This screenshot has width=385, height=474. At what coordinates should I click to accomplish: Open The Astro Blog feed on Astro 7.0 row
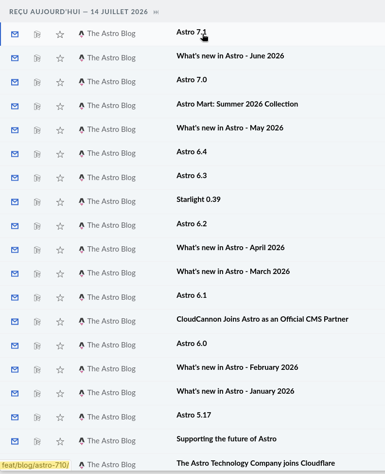[107, 82]
